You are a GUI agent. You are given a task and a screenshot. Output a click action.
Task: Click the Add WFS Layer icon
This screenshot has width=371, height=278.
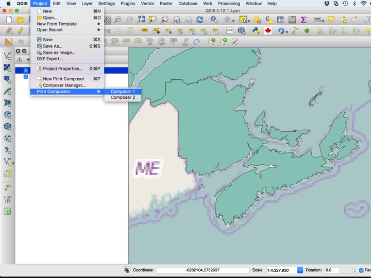pos(7,138)
